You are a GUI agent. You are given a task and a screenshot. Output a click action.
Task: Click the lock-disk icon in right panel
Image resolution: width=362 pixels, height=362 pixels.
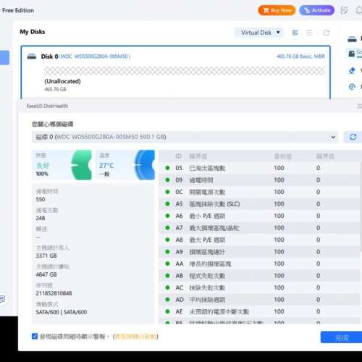[x=352, y=54]
